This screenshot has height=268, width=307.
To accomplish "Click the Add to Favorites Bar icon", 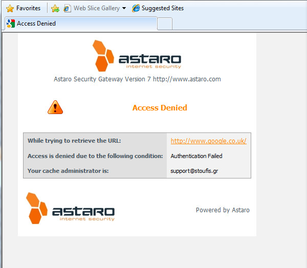I will pyautogui.click(x=55, y=8).
